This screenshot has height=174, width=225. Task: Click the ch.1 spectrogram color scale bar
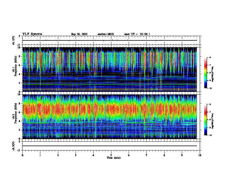tap(205, 73)
